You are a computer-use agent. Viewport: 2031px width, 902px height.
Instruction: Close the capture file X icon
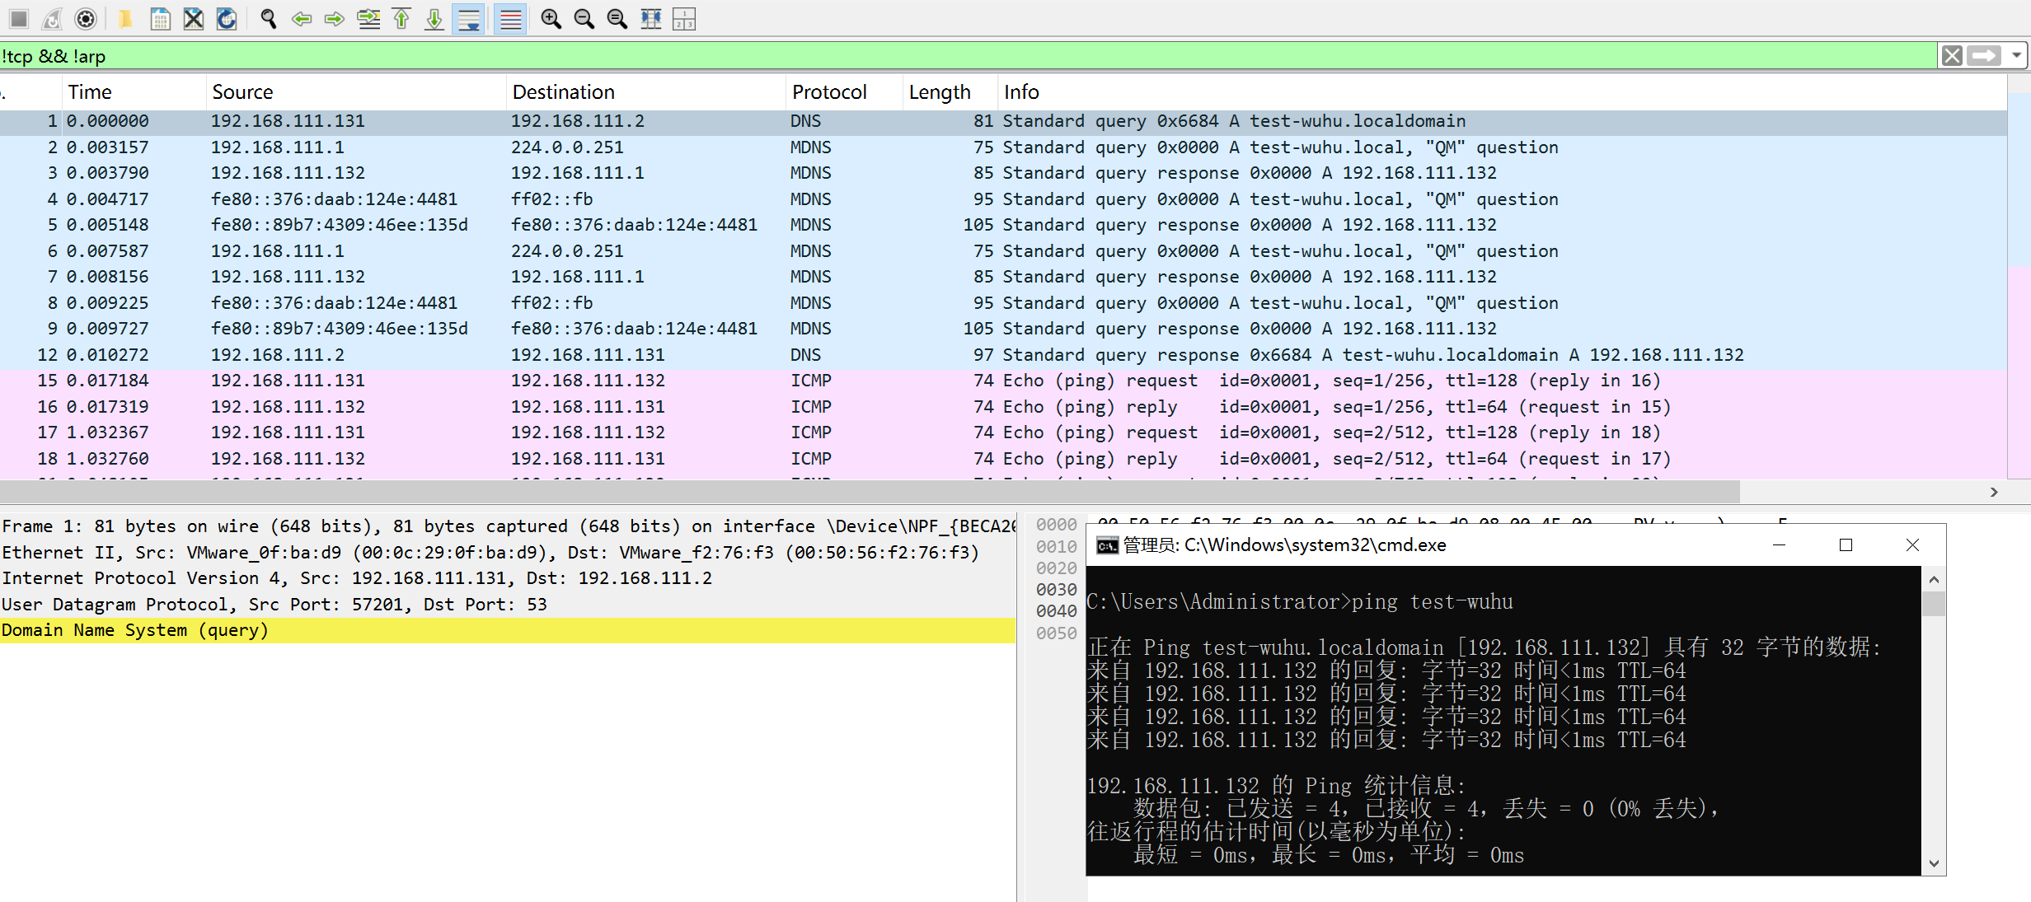(194, 18)
